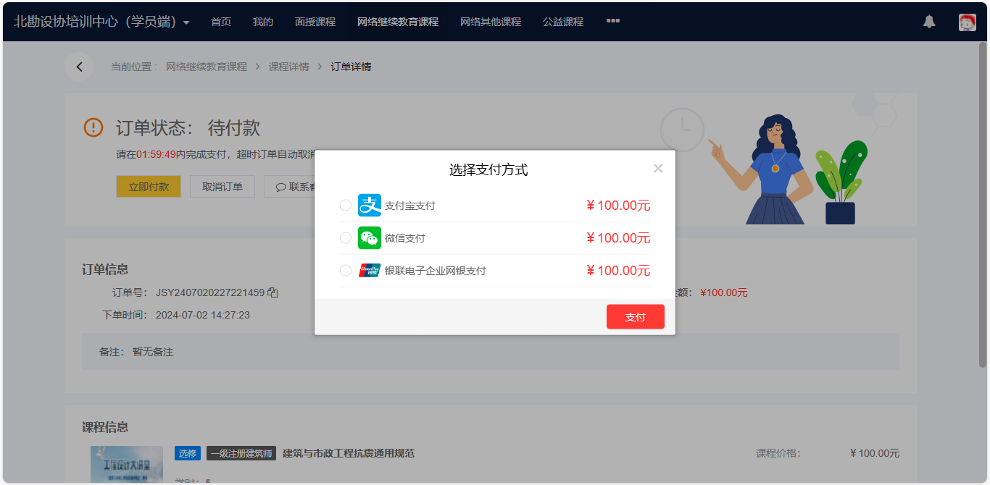
Task: Click the UnionPay logo icon
Action: pyautogui.click(x=370, y=271)
